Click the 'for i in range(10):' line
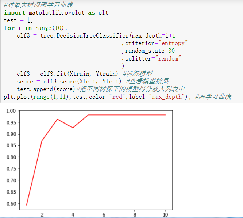Image resolution: width=243 pixels, height=218 pixels. click(x=35, y=28)
